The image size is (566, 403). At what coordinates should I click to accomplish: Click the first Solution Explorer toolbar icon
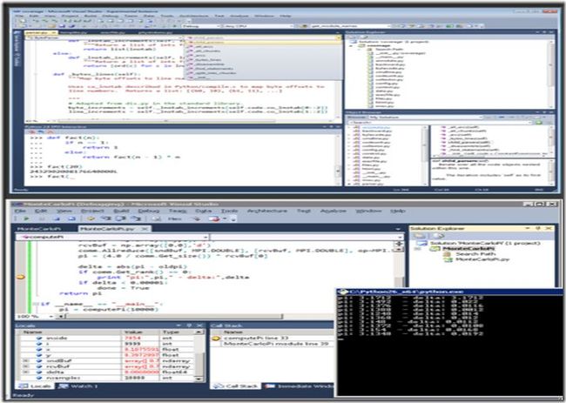pos(419,236)
